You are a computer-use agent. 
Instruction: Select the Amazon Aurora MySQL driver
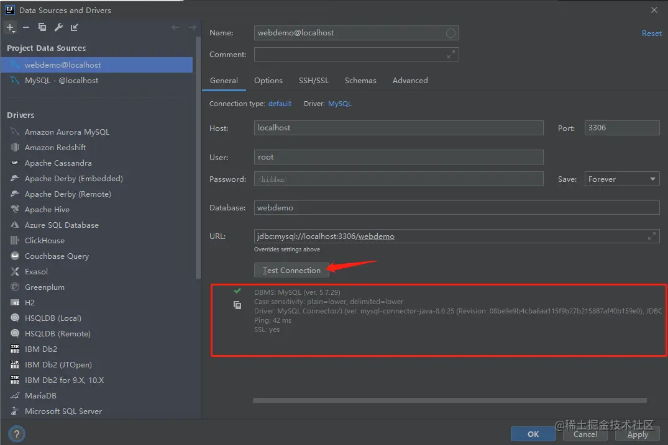point(67,132)
